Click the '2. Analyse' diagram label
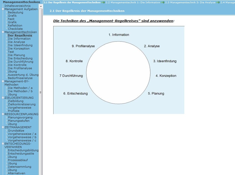 tap(152, 46)
